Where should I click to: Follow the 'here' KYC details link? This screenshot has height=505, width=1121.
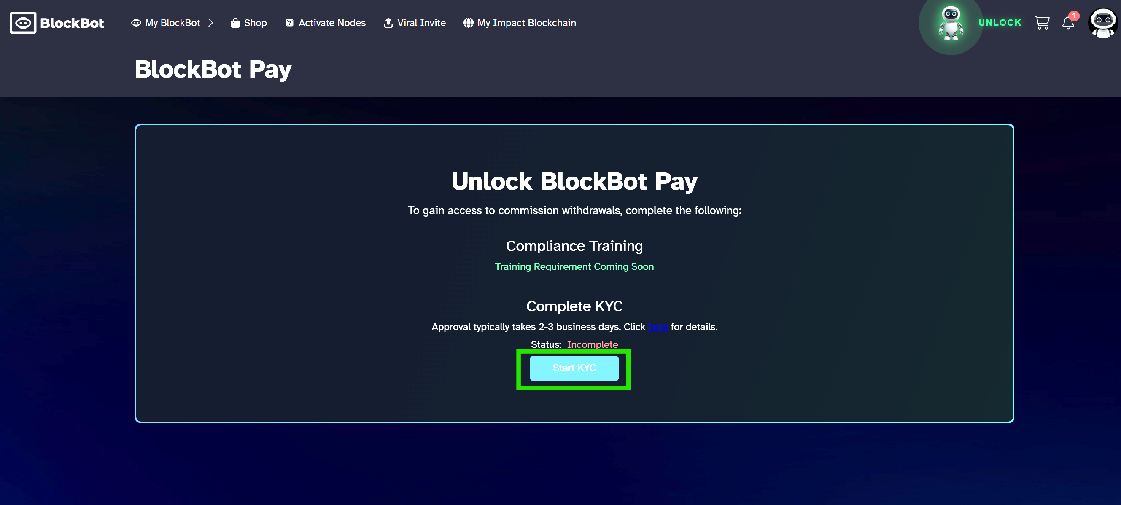point(658,327)
